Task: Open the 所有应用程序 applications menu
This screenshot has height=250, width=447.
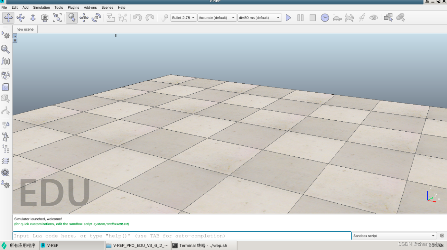Action: (19, 245)
